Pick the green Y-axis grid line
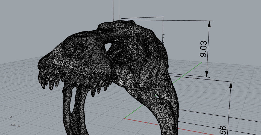The height and width of the screenshot is (135, 261). pos(188,73)
